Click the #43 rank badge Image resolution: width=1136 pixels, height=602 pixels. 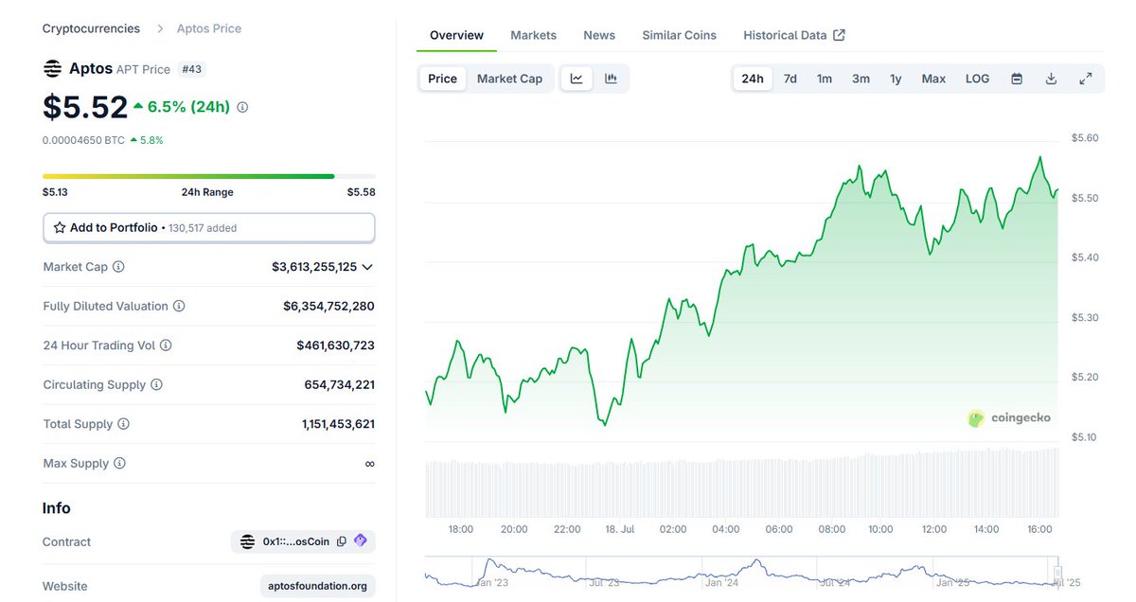(x=192, y=69)
